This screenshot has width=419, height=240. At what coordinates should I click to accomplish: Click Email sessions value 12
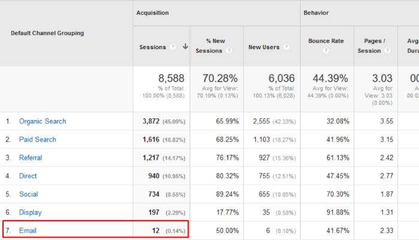pyautogui.click(x=156, y=230)
